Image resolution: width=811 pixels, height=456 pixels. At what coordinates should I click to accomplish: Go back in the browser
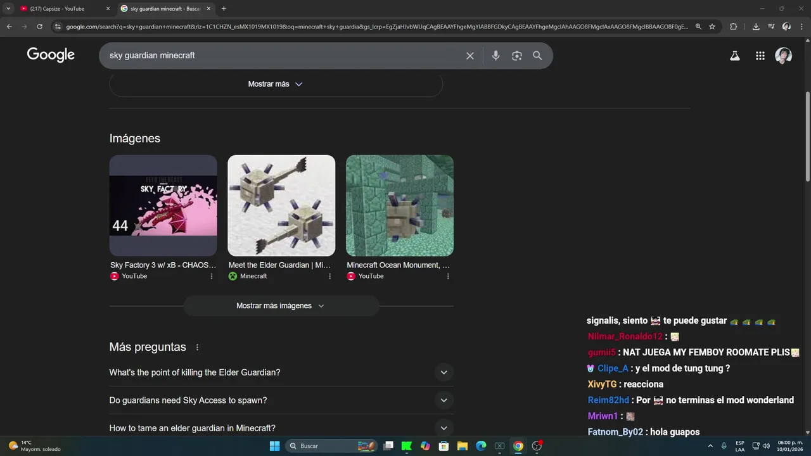9,27
